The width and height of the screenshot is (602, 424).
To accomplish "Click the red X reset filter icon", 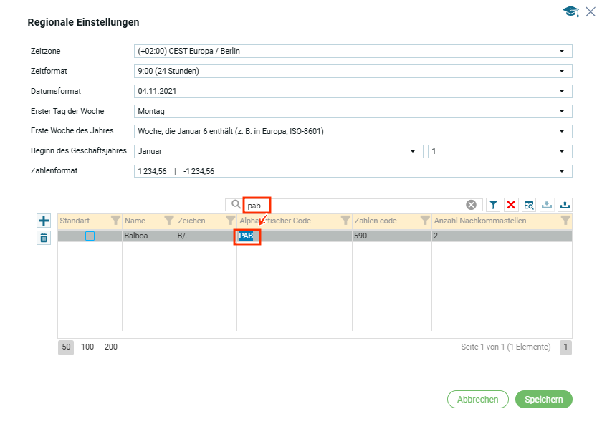I will (x=512, y=205).
